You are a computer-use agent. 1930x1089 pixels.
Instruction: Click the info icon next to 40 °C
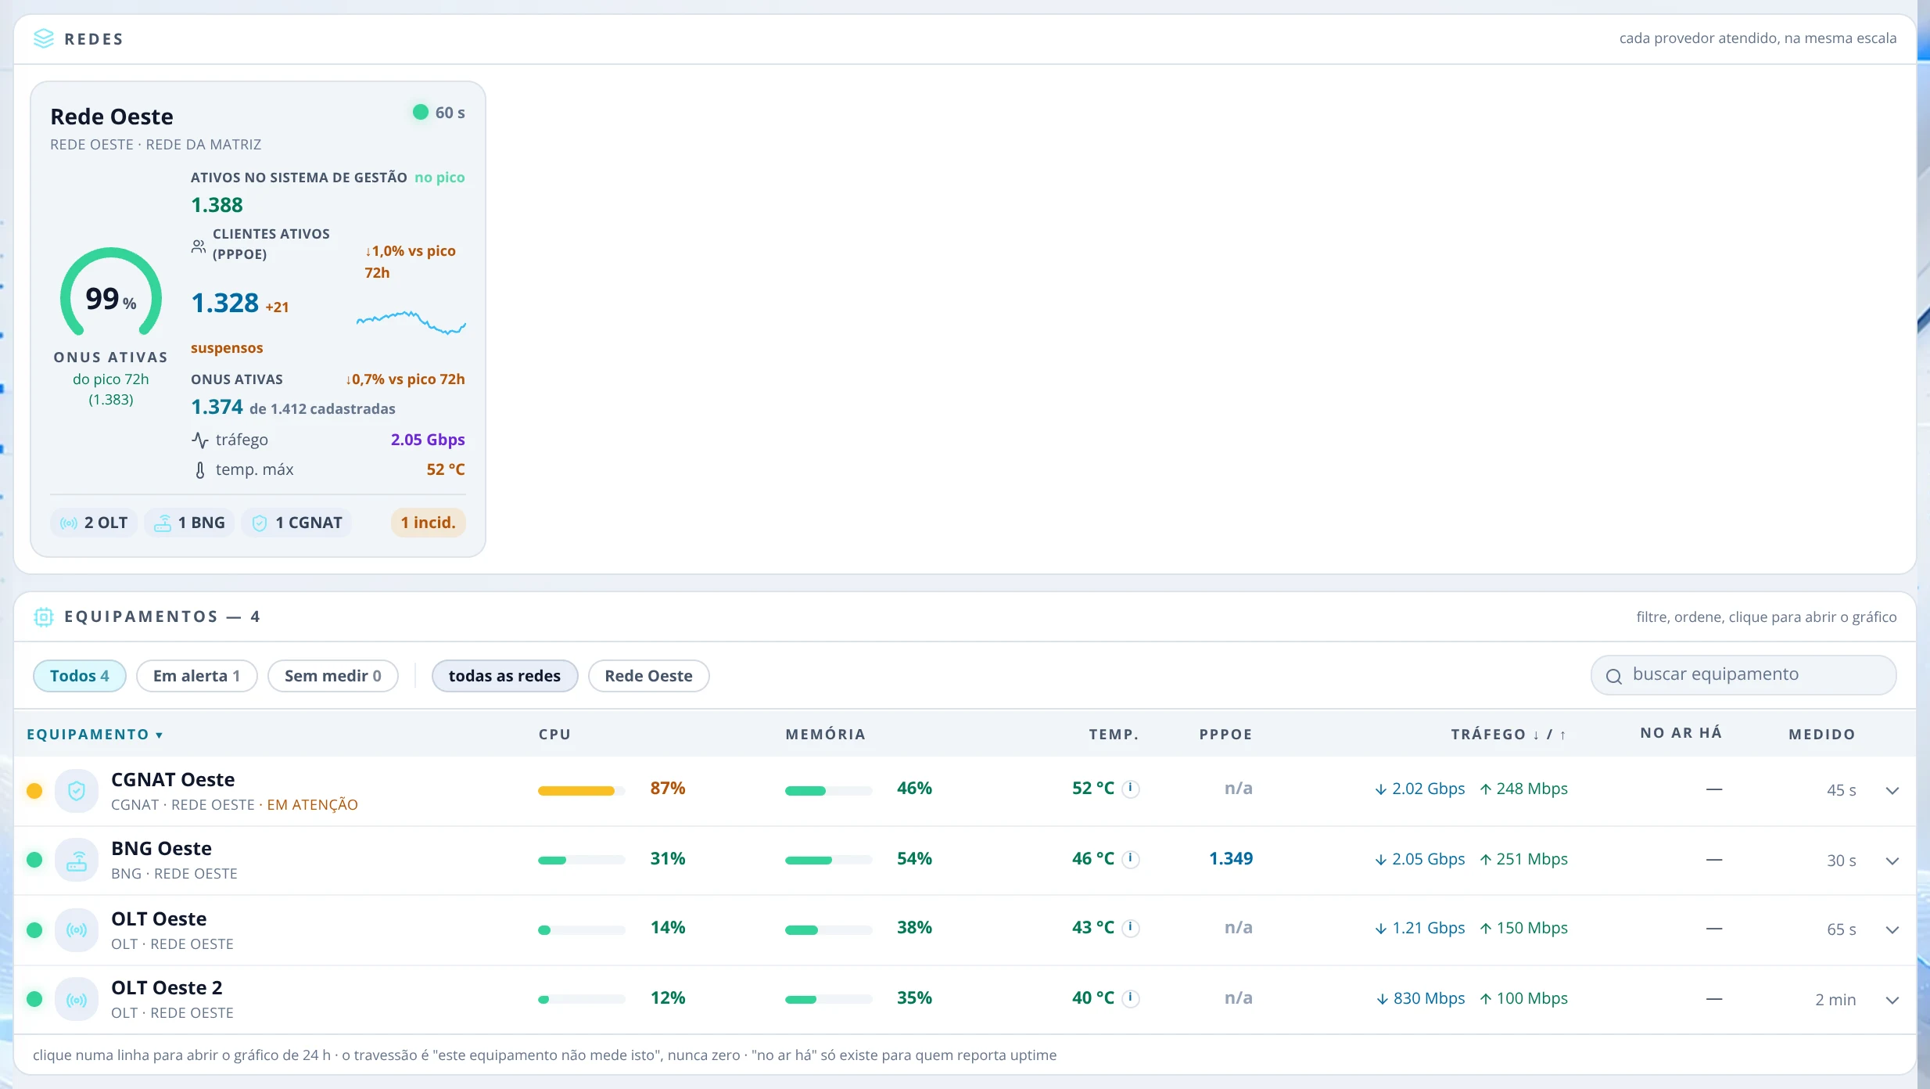1131,998
